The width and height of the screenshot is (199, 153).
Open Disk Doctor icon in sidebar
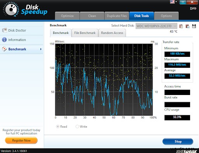pos(5,30)
